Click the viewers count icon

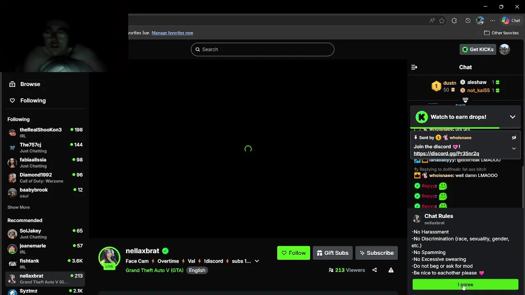tap(331, 270)
